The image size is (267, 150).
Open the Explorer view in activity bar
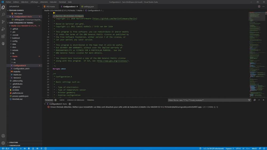(x=3, y=7)
